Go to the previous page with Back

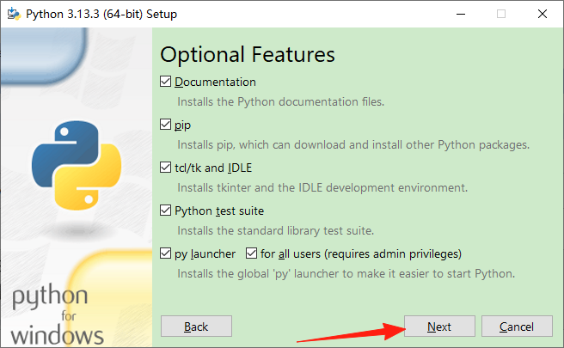196,327
